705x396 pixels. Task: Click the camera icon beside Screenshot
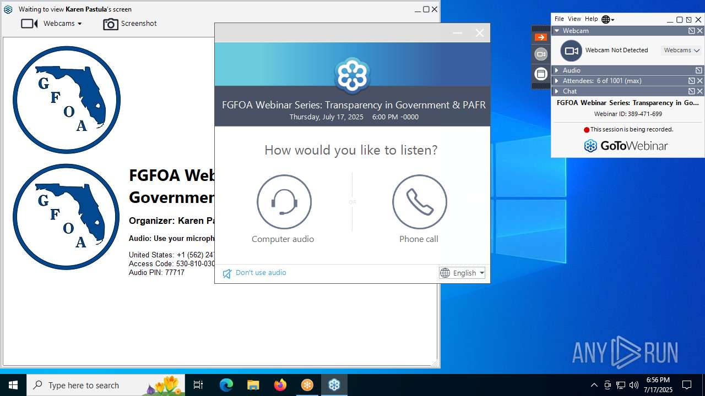[x=111, y=24]
